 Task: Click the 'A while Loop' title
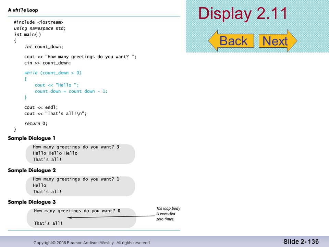tap(23, 10)
